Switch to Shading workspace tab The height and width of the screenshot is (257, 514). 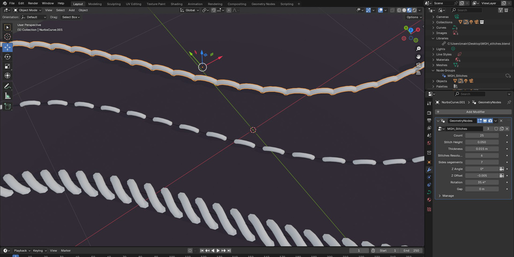[x=176, y=4]
